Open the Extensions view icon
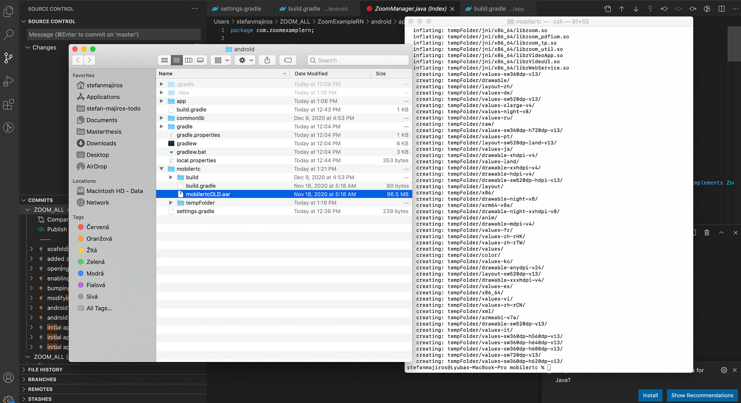Viewport: 741px width, 403px height. click(x=8, y=104)
